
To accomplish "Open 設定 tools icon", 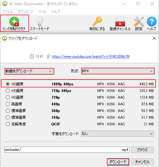I will (139, 22).
